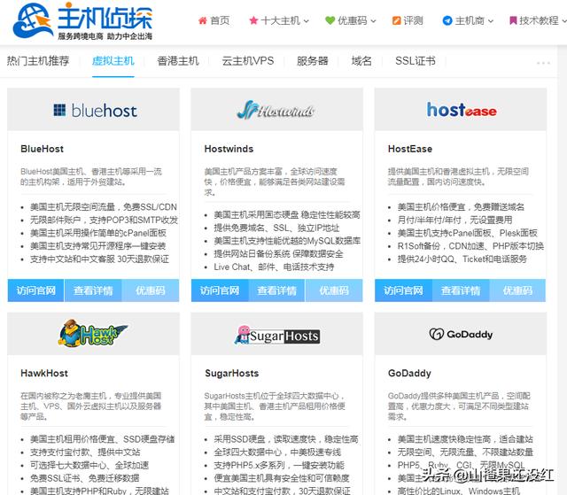Click the star icon beside 十大主机
Screen dimensions: 567x495
pos(253,20)
